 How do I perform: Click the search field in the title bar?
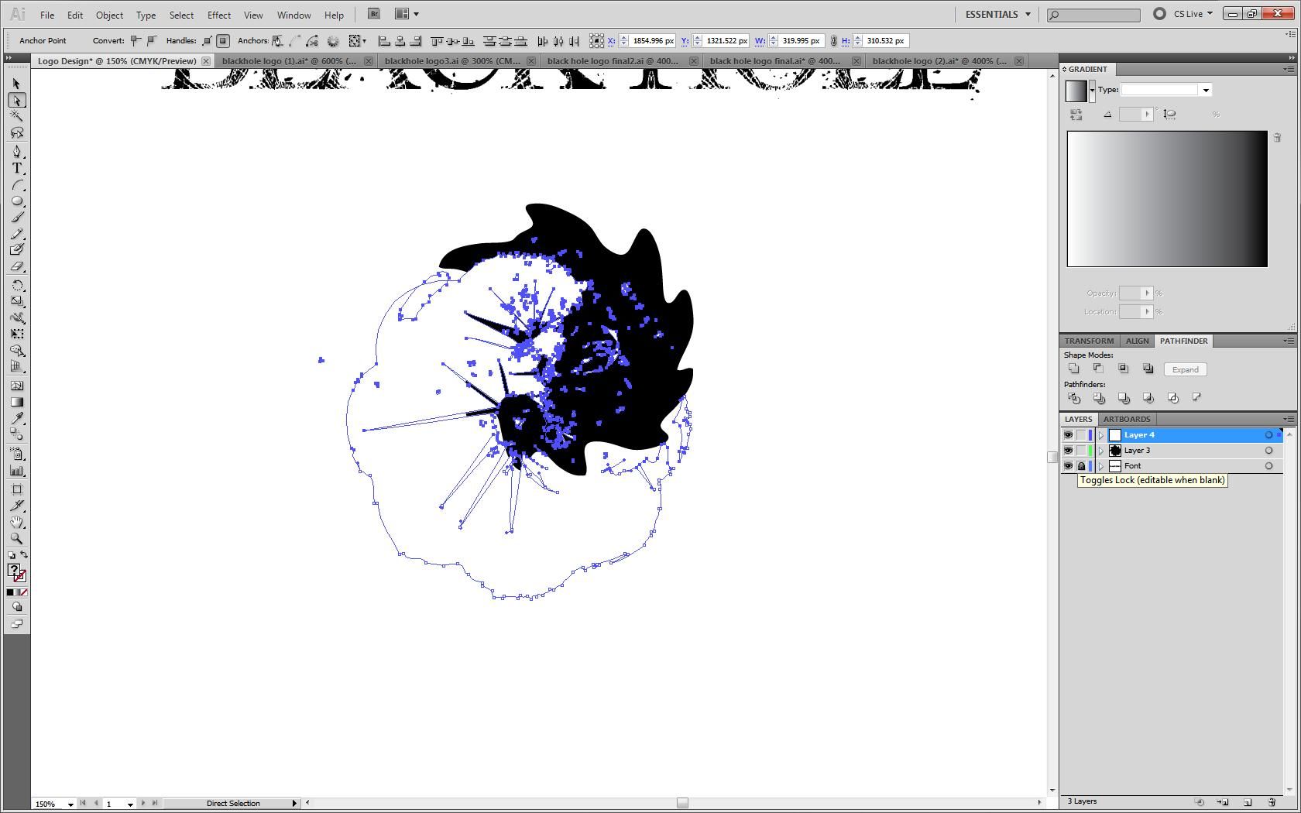[1092, 14]
